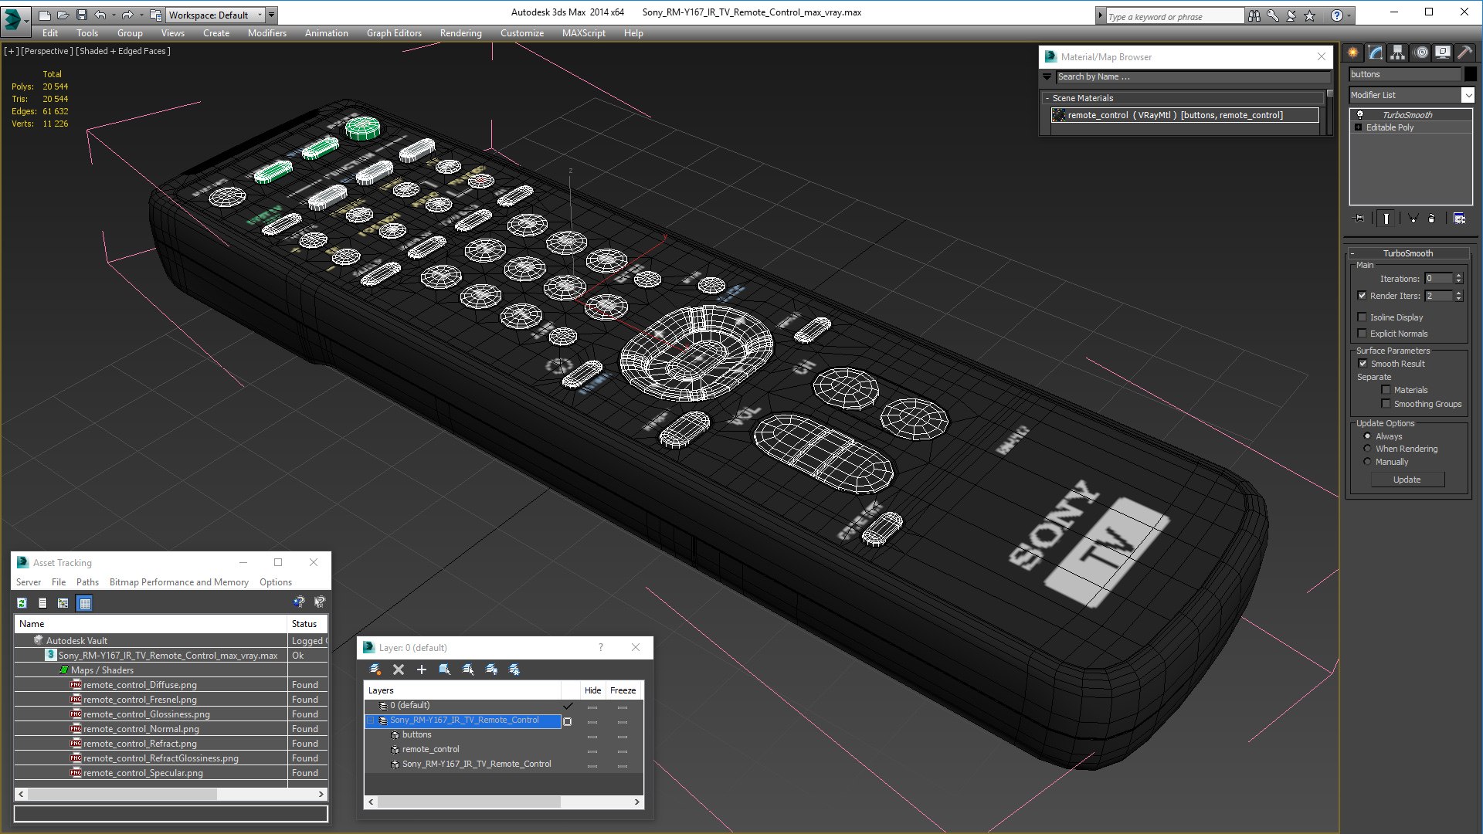Open Quick Access Toolbar customize arrow

(x=272, y=15)
